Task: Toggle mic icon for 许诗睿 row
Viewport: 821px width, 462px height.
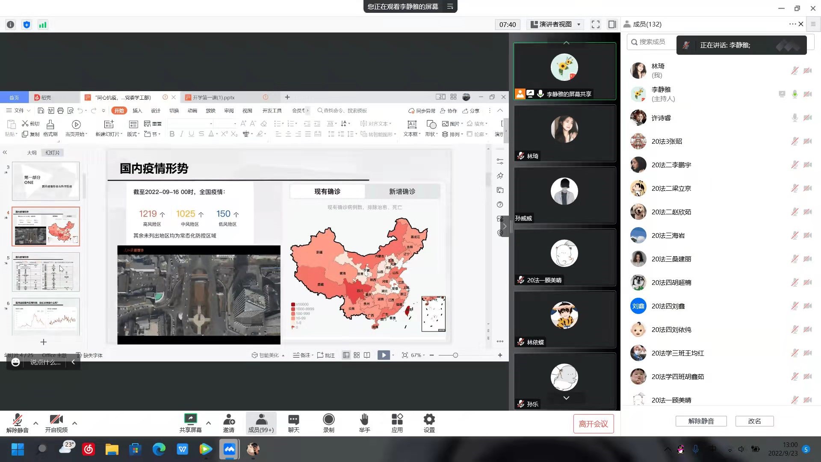Action: (794, 118)
